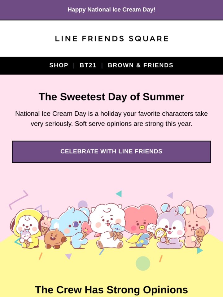Click the green circle decoration on yellow floor

(143, 263)
